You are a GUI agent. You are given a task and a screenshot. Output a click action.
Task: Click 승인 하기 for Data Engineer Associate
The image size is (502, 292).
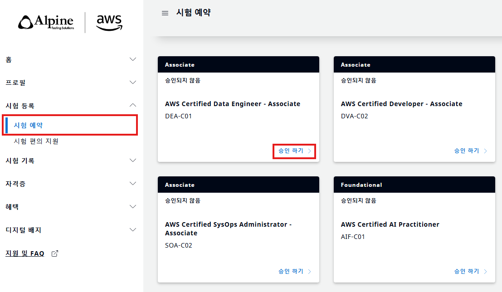294,151
